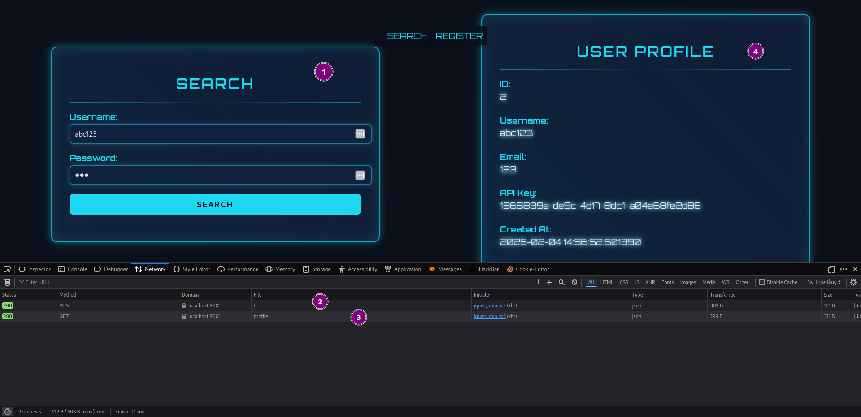
Task: Click the performance analysis stopwatch icon
Action: pyautogui.click(x=7, y=412)
